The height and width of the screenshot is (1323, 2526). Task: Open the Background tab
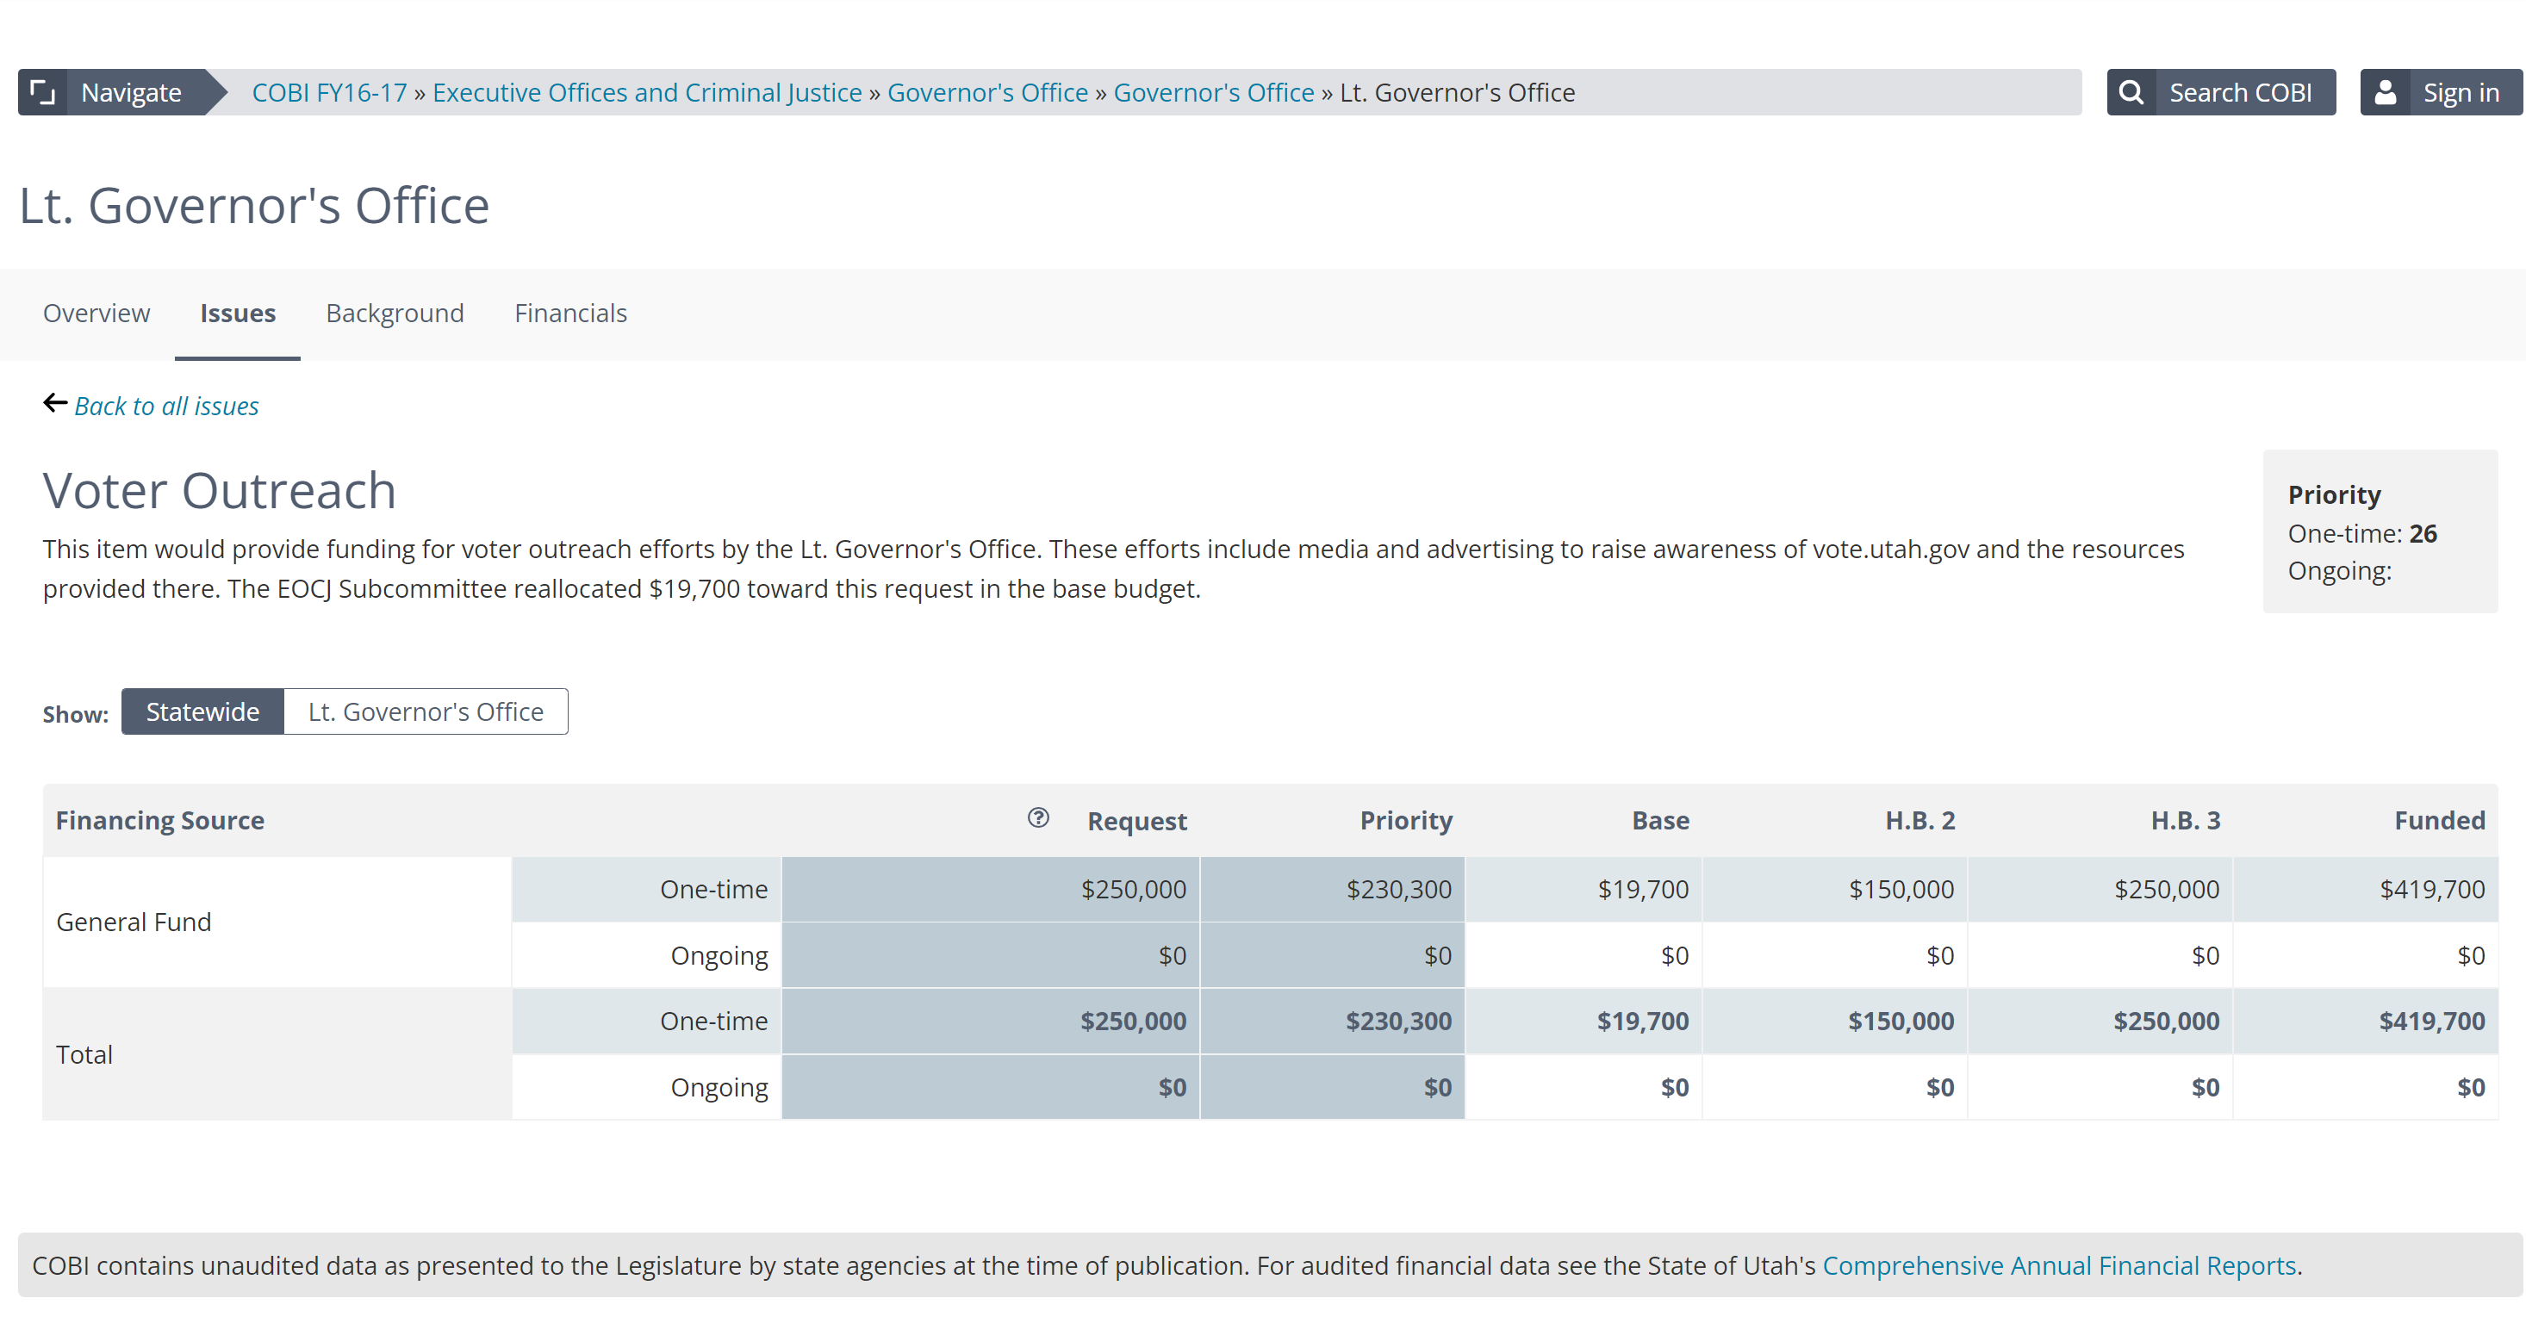click(x=395, y=313)
